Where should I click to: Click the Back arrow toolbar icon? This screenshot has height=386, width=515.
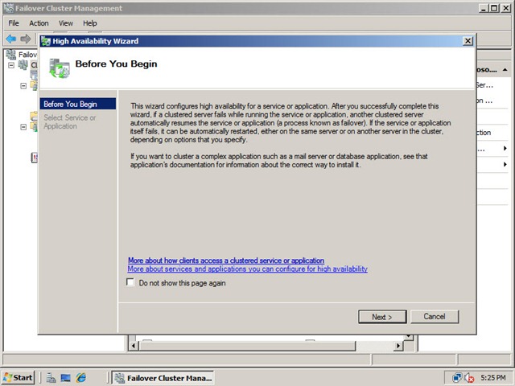click(x=10, y=39)
